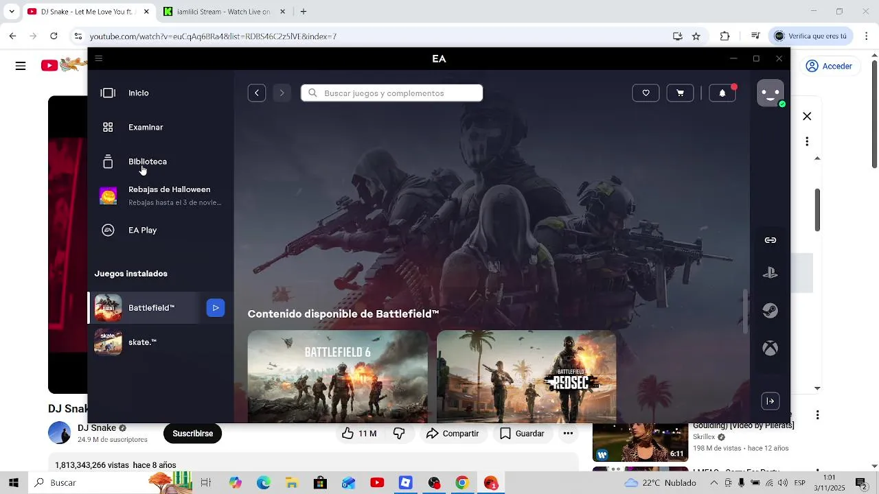
Task: Close the DJ Snake YouTube tab
Action: 146,12
